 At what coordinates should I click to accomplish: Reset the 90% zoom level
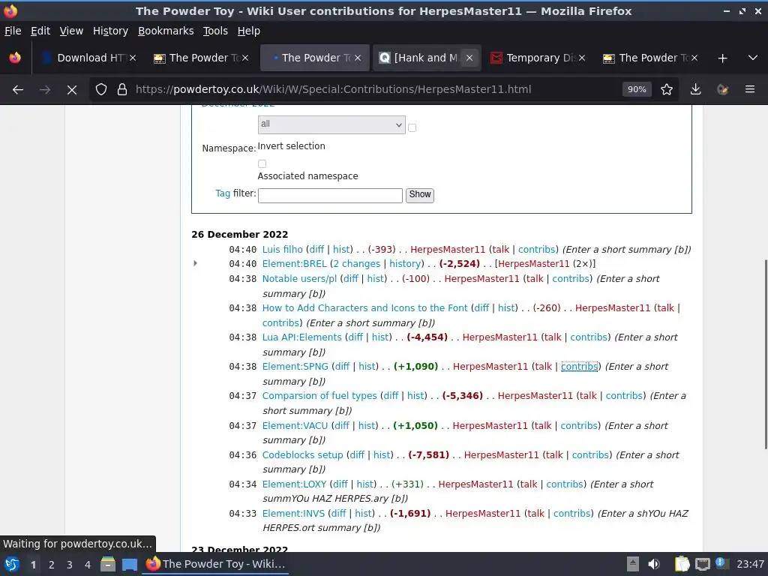[x=637, y=90]
